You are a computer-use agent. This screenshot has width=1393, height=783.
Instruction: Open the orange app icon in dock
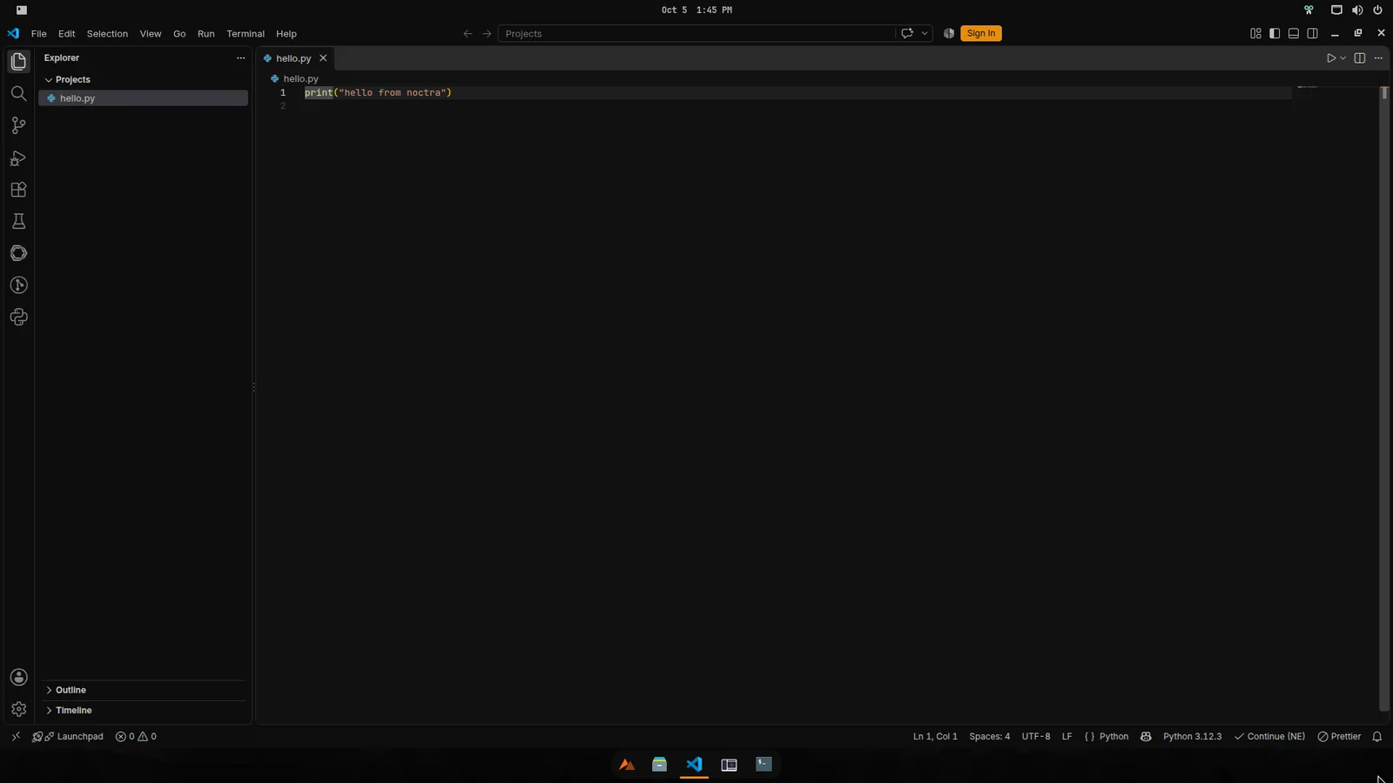626,765
